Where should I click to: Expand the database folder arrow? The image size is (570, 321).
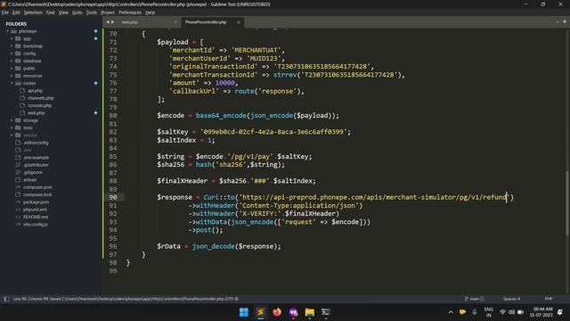click(12, 61)
